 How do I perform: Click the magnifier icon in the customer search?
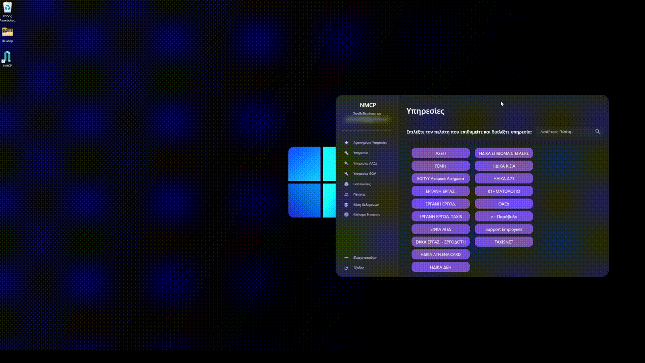point(597,132)
